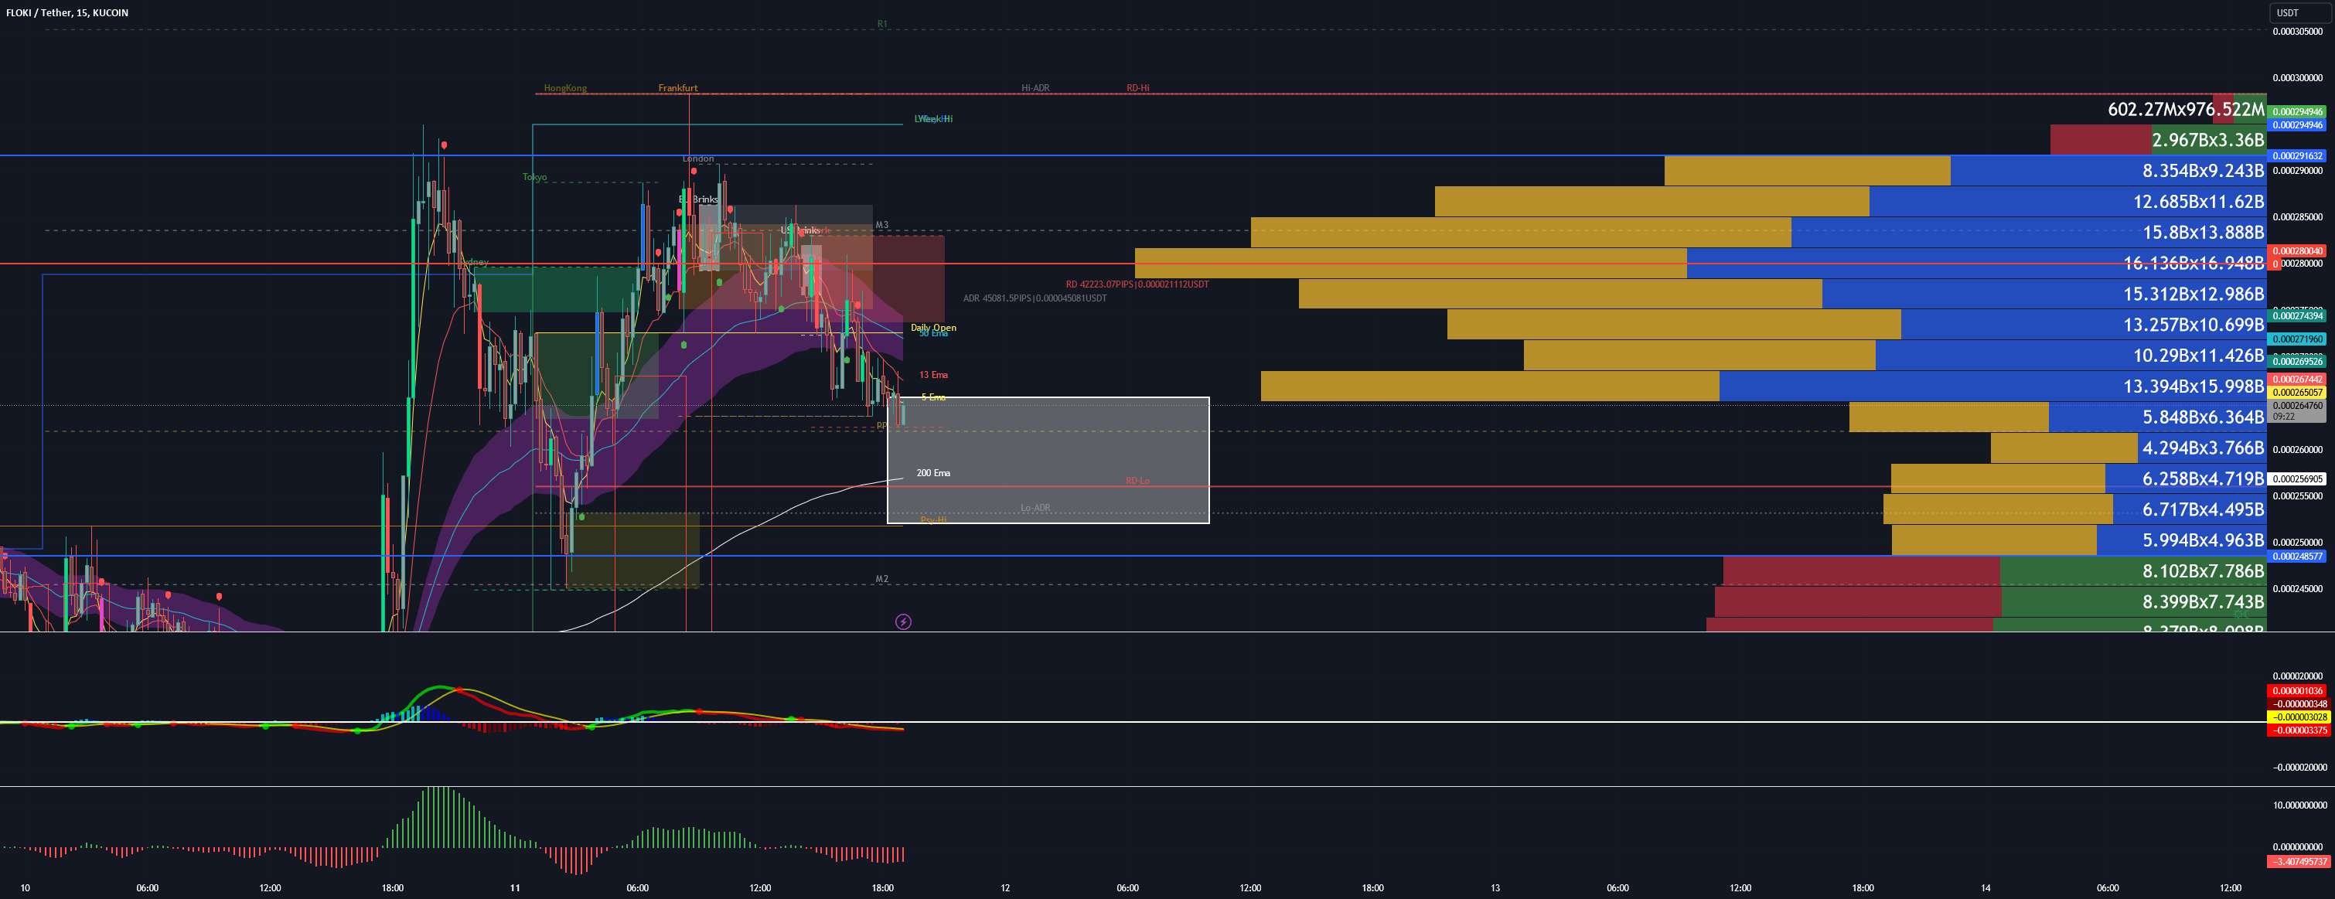Click the yellow -0.000003028 indicator value tag
2335x899 pixels.
(x=2297, y=717)
